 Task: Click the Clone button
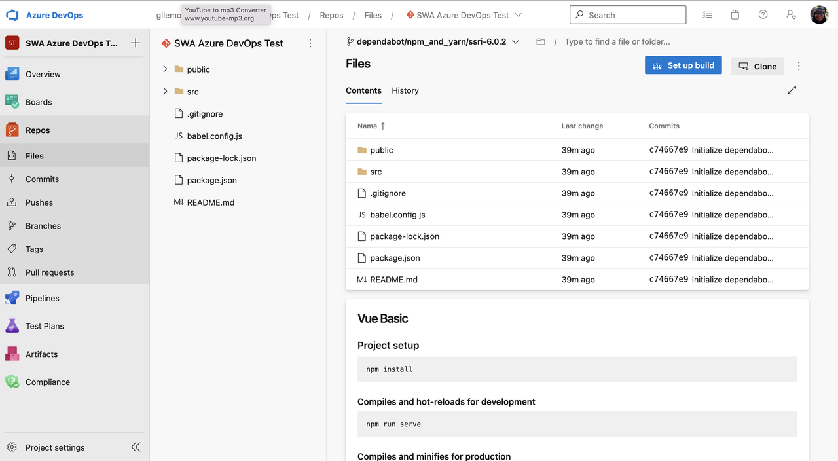pyautogui.click(x=757, y=66)
